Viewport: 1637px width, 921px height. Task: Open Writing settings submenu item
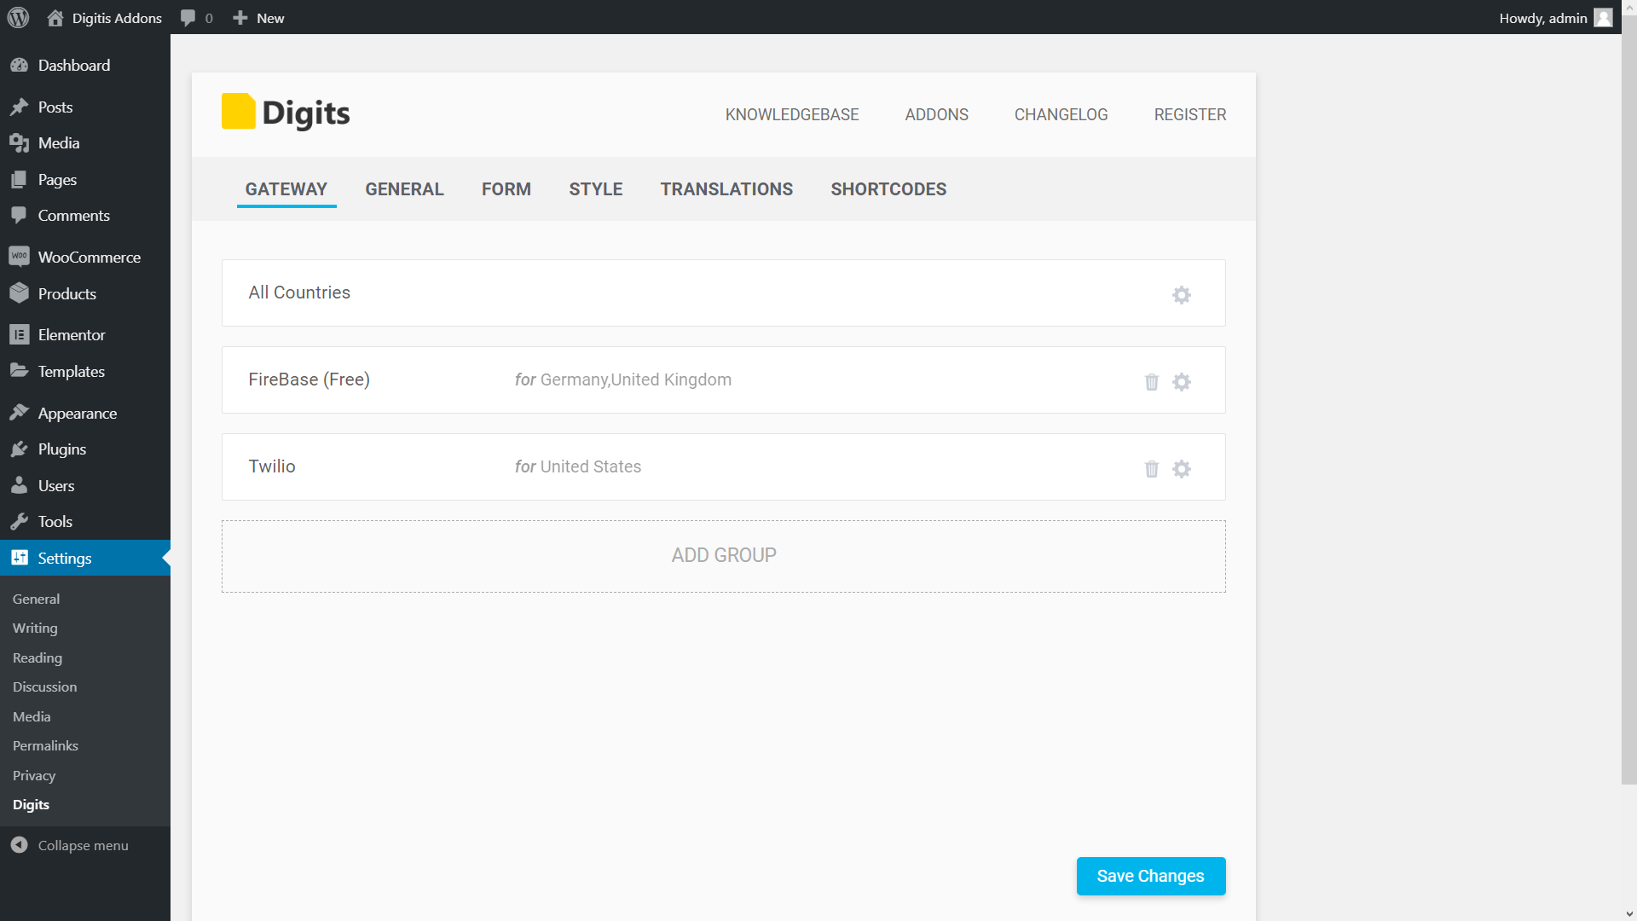tap(35, 628)
